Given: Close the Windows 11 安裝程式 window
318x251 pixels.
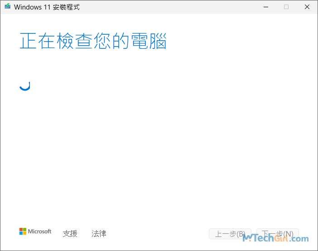Looking at the screenshot, I should 307,7.
